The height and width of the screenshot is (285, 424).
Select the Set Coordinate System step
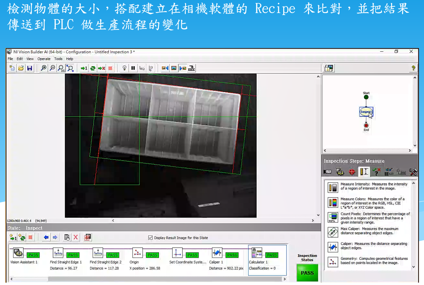pos(188,256)
